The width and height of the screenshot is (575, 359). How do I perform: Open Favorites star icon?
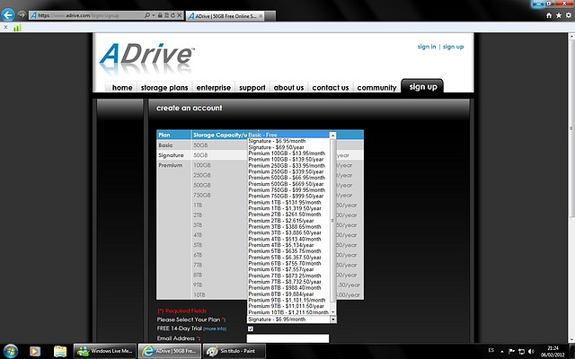pyautogui.click(x=559, y=15)
